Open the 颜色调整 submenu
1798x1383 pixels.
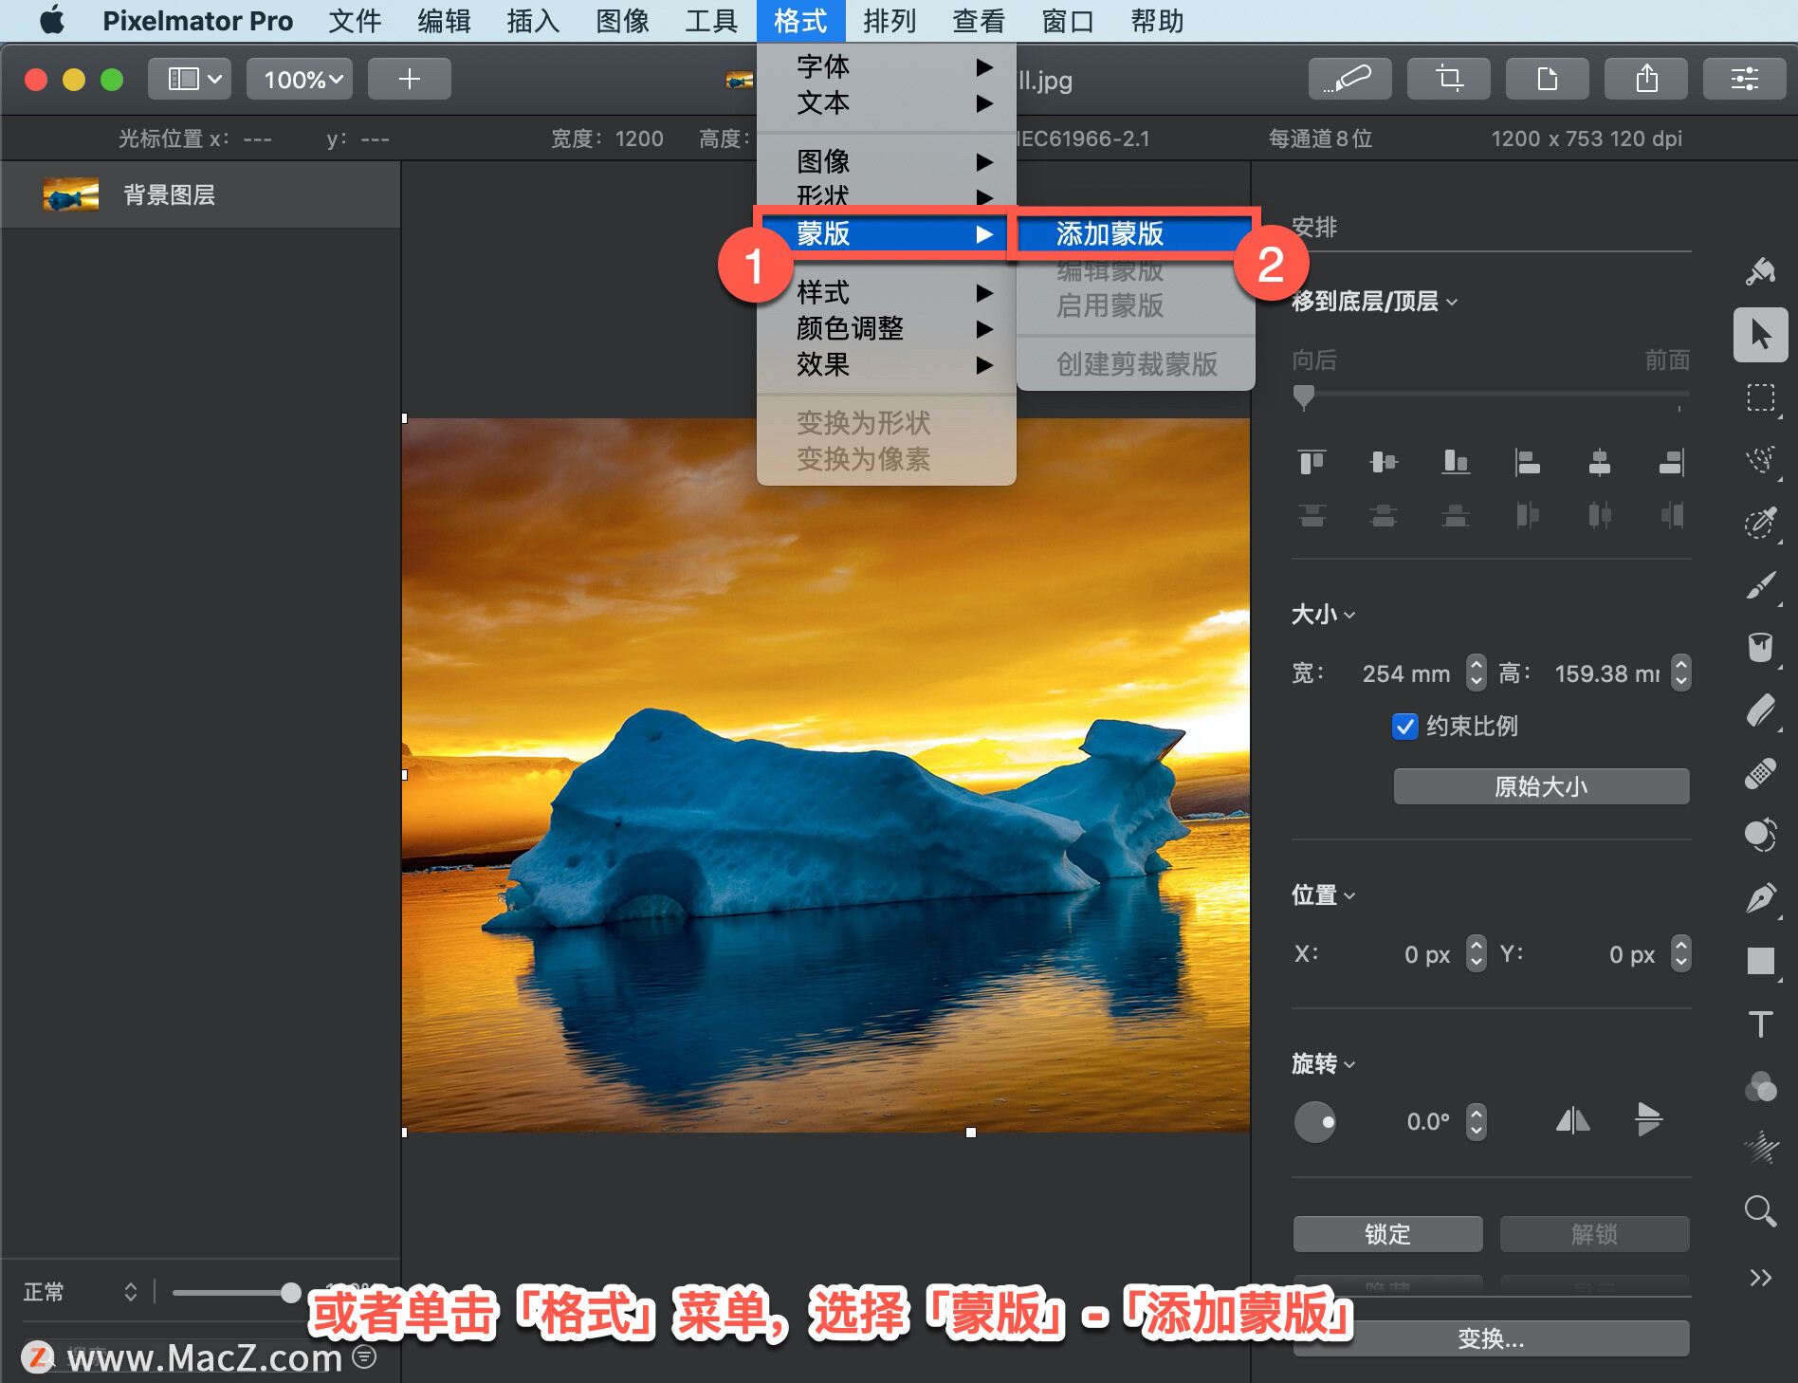pos(887,328)
